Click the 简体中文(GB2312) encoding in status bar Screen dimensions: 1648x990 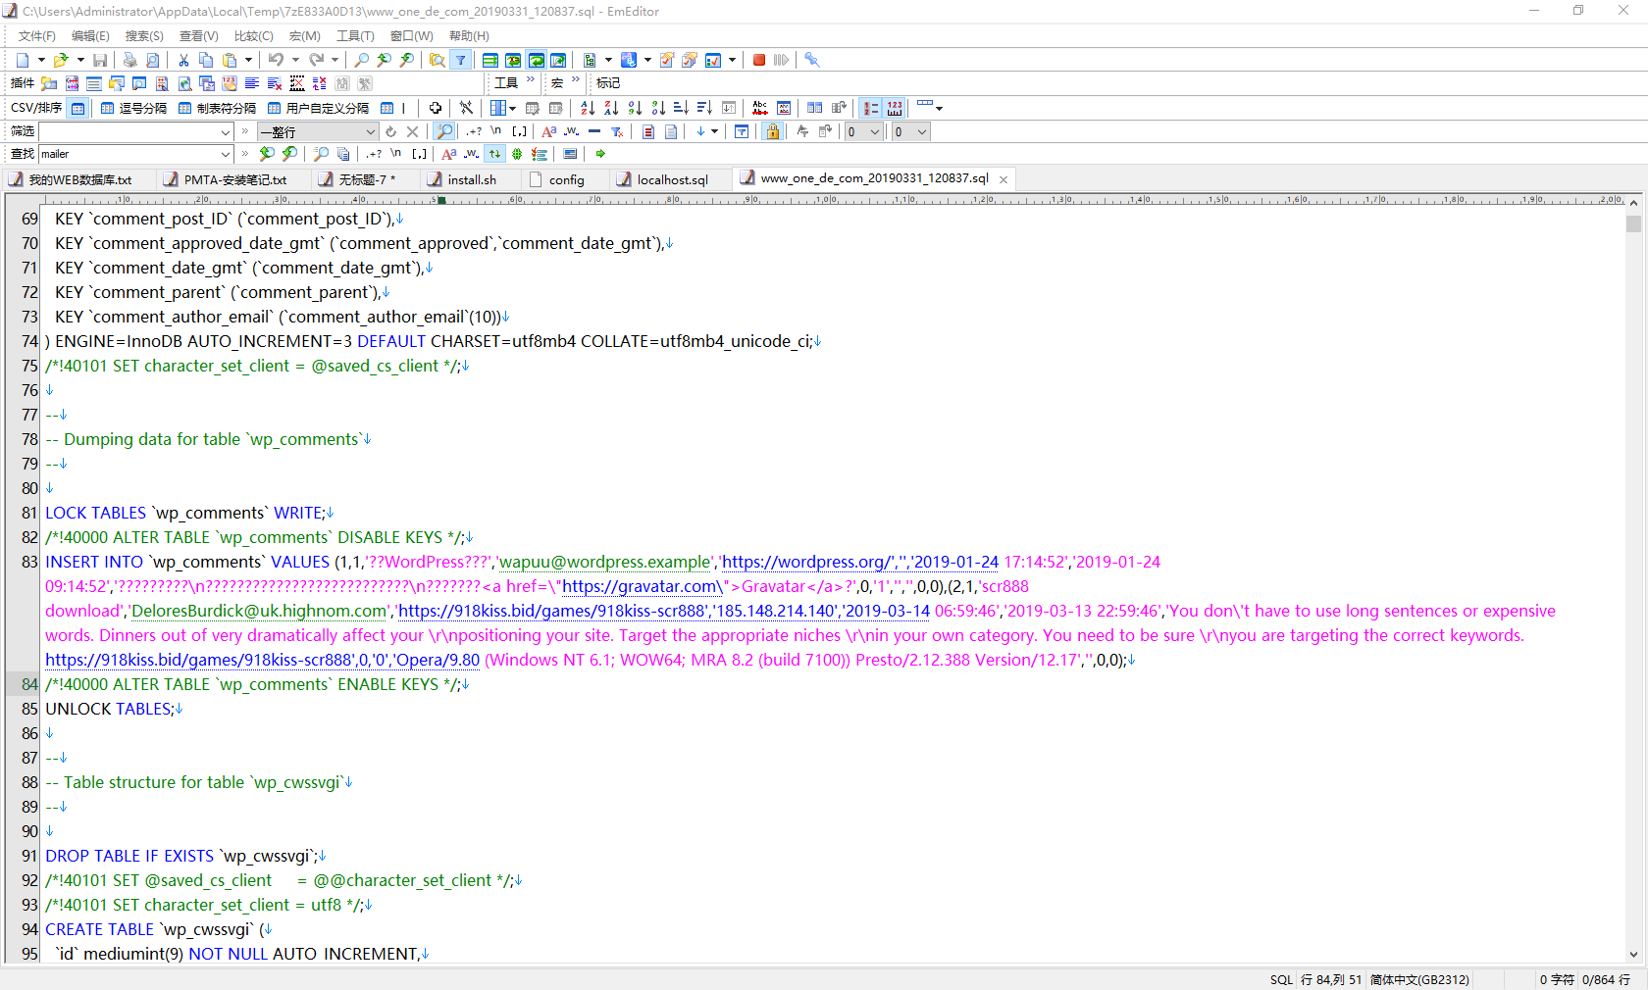point(1419,979)
